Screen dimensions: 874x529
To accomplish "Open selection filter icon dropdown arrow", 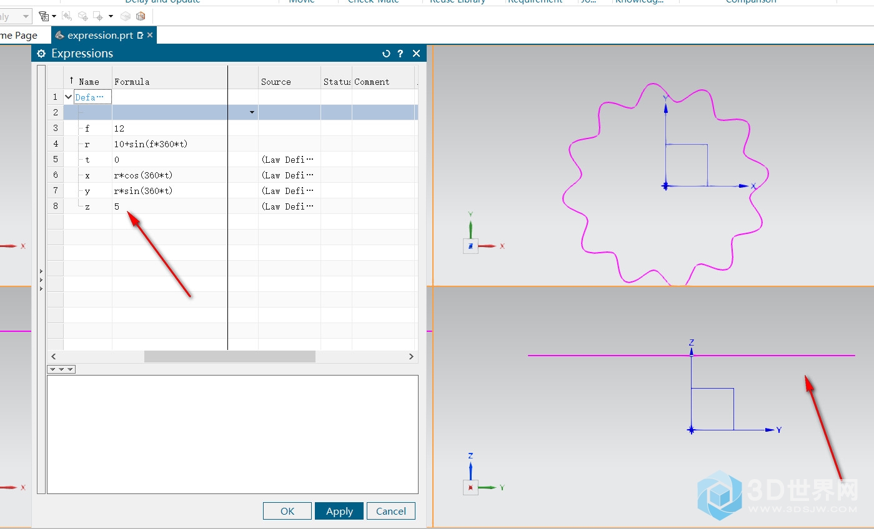I will pyautogui.click(x=54, y=16).
